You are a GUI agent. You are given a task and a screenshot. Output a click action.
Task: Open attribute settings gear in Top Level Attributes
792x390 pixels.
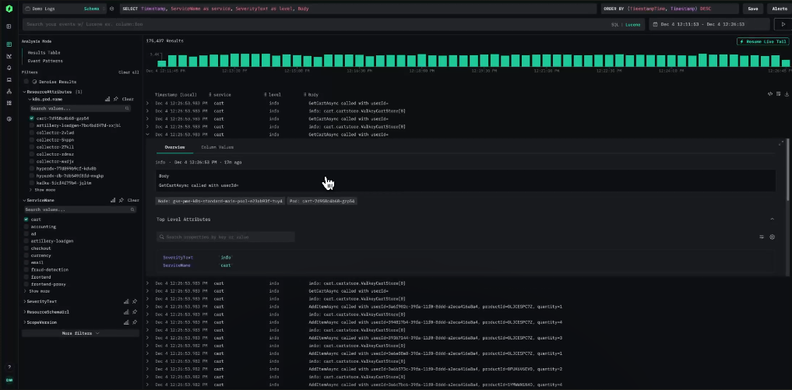[x=773, y=237]
